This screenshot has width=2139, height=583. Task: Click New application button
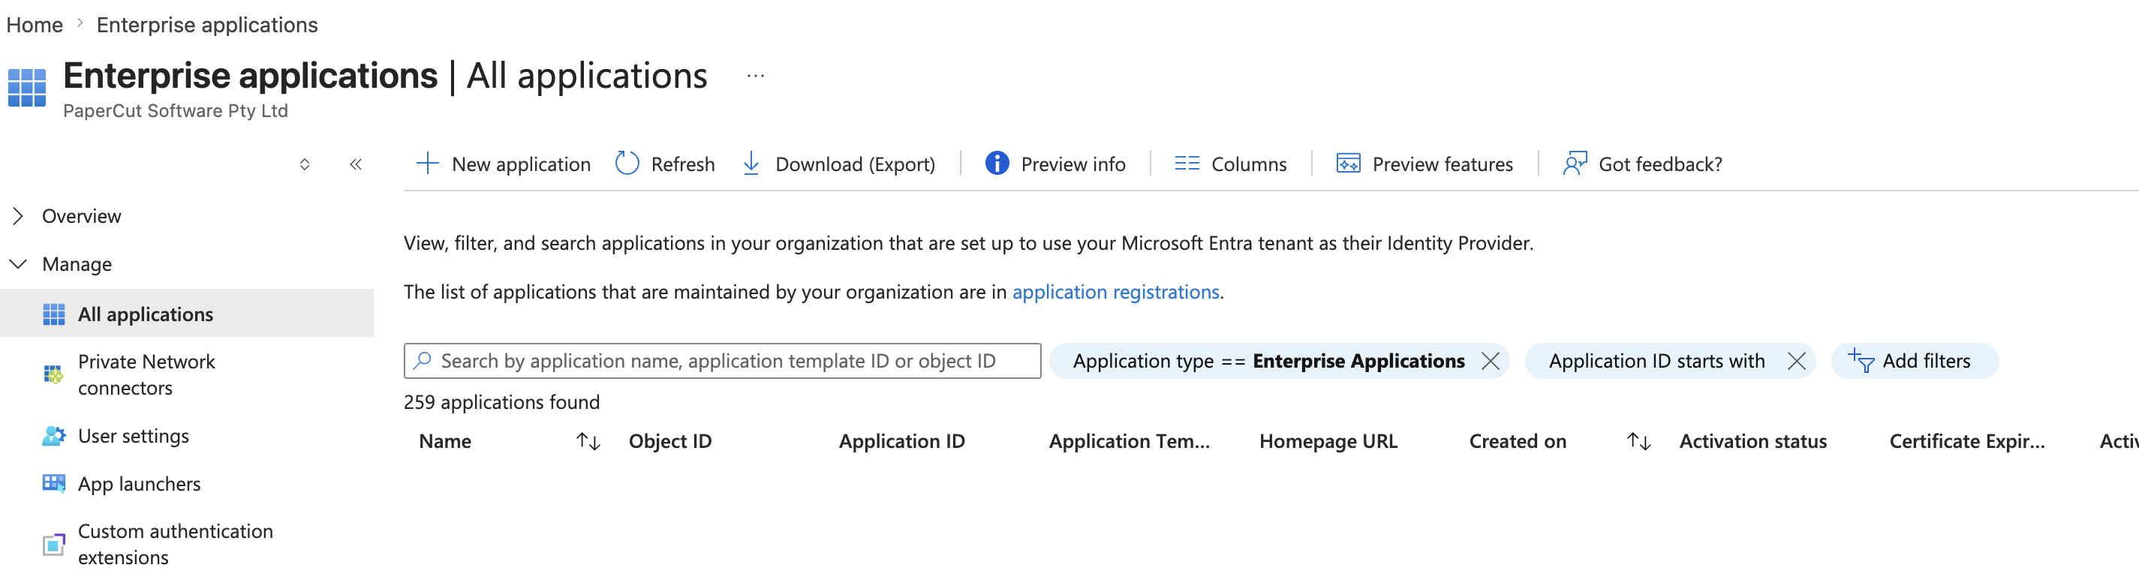503,164
